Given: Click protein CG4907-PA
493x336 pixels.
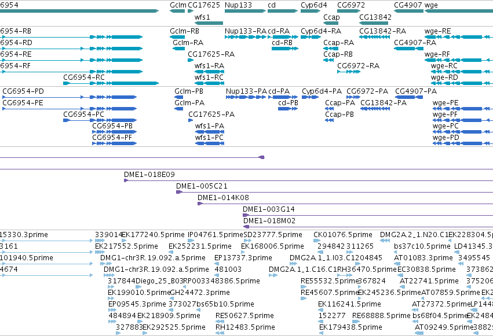Looking at the screenshot, I should pos(416,91).
